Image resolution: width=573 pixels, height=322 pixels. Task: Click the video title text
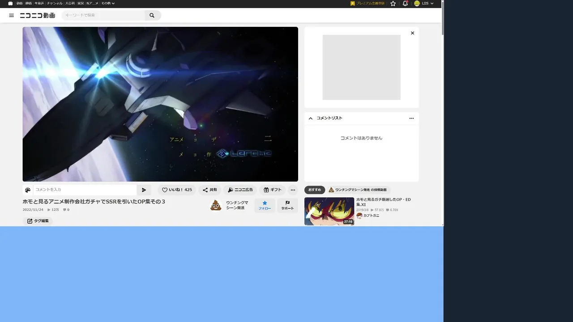pyautogui.click(x=94, y=202)
